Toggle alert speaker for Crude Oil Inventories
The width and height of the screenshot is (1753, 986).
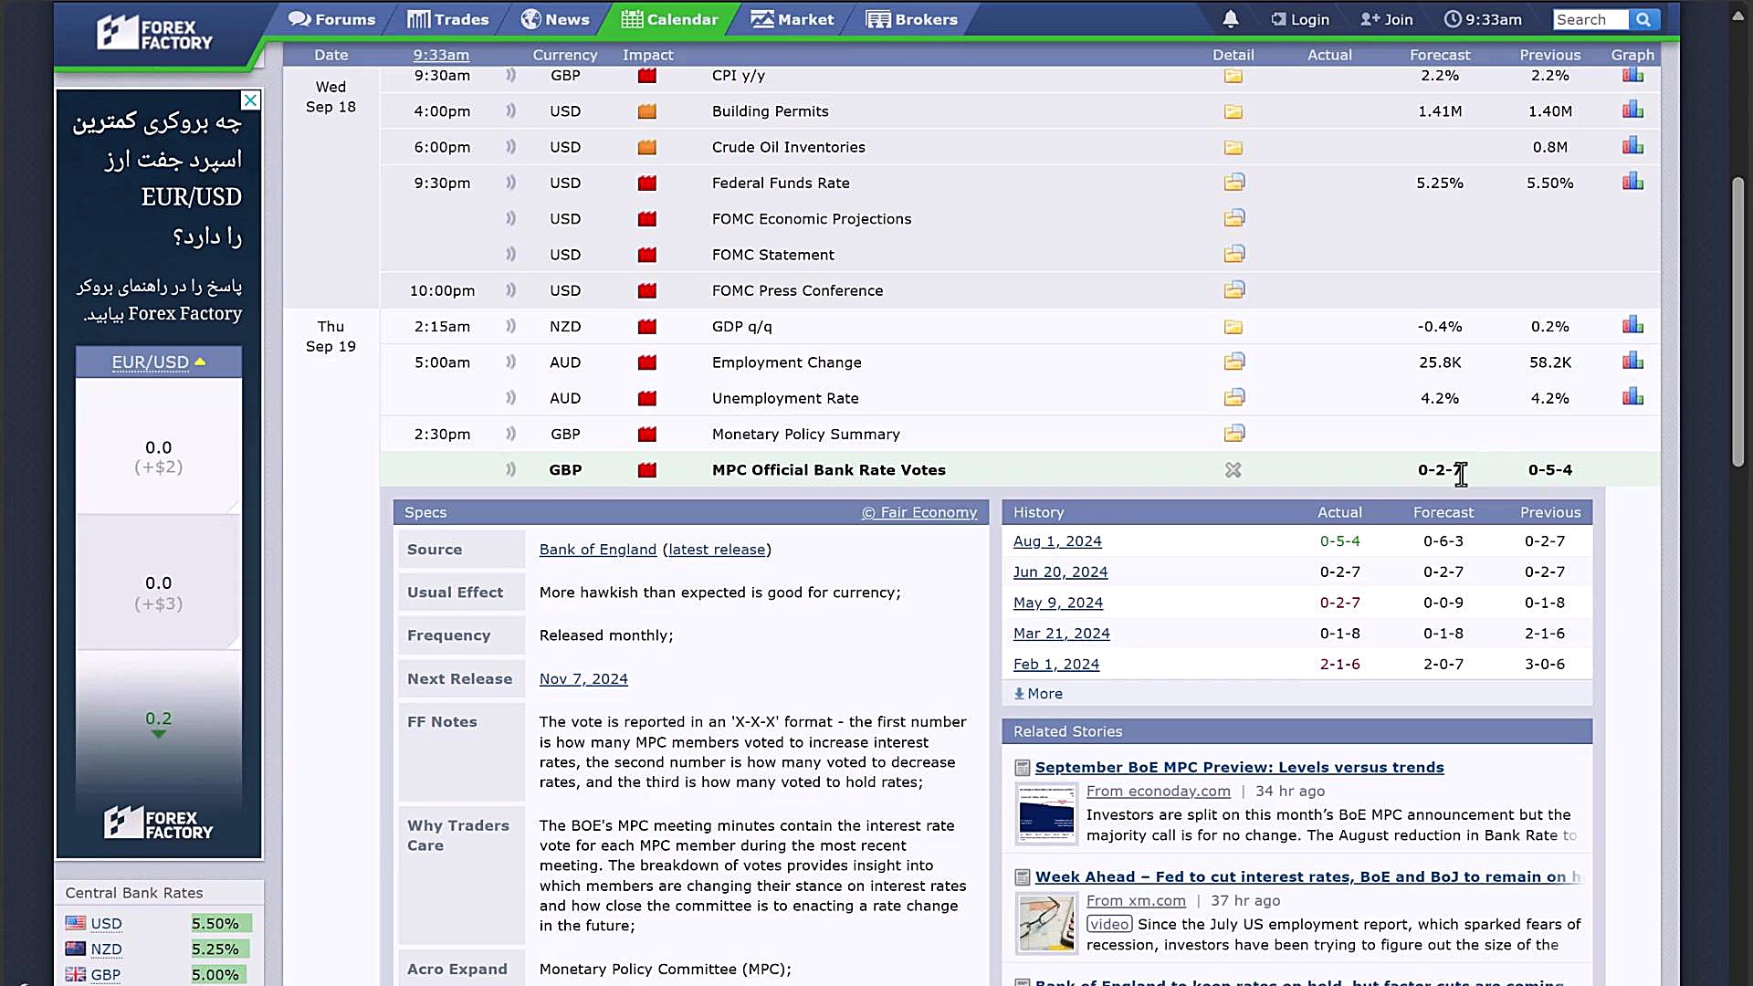point(511,146)
